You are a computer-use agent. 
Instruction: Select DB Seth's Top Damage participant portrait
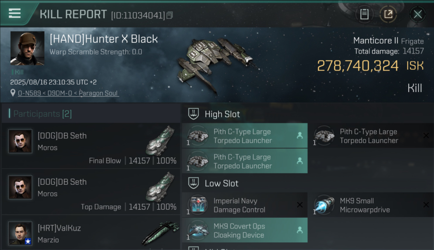pyautogui.click(x=20, y=187)
